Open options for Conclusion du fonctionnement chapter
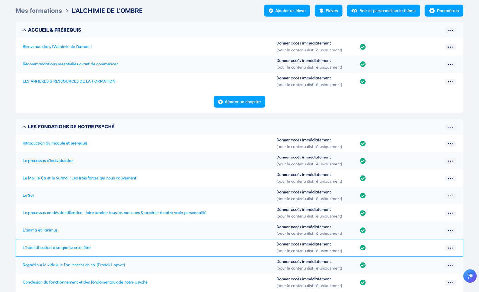This screenshot has width=479, height=292. (x=450, y=283)
